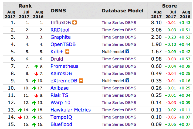Click the green up arrow beside 10. in eXtremeDB row
193x129 pixels.
tap(34, 81)
